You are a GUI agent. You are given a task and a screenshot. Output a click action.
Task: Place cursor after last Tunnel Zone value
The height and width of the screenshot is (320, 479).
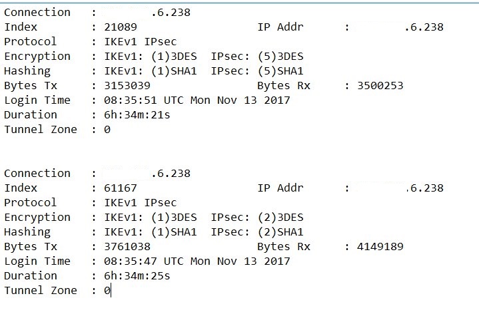point(111,291)
